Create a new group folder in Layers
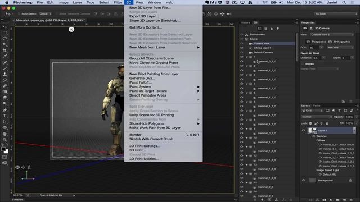The image size is (360, 202). tap(337, 200)
